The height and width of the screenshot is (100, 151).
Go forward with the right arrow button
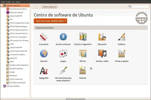[x=38, y=7]
